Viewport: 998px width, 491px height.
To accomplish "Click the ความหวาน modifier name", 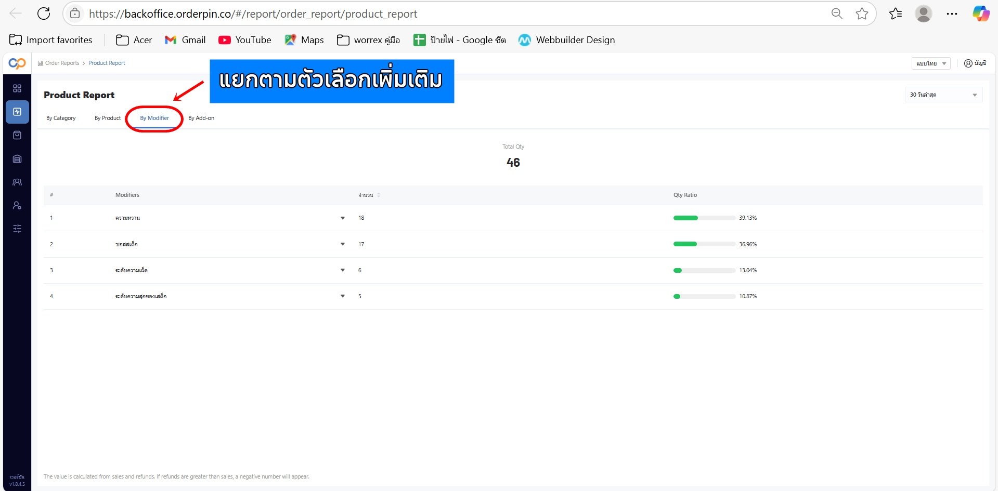I will pos(127,218).
